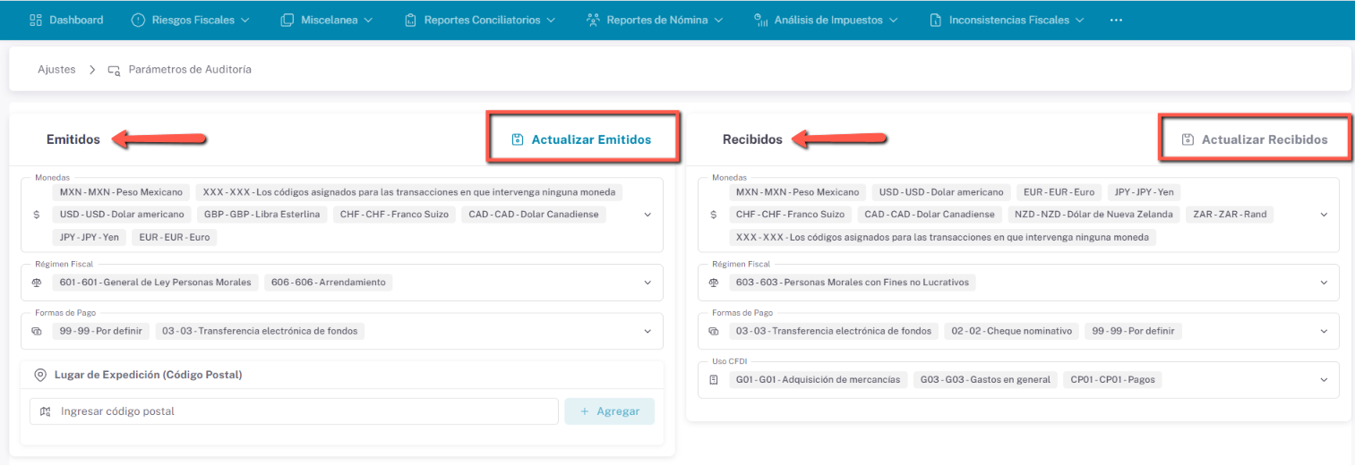Open the Dashboard menu item
Screen dimensions: 1355x465
66,20
